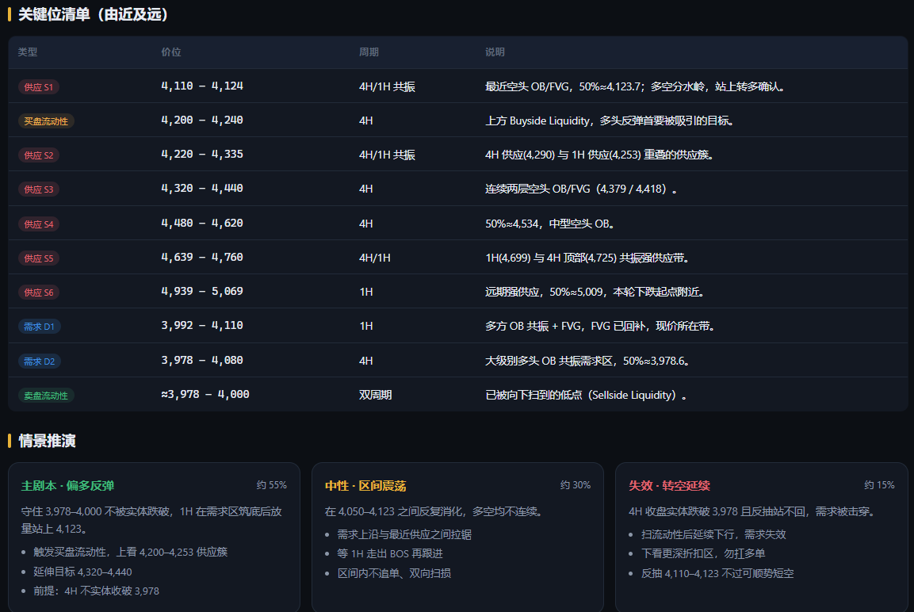The height and width of the screenshot is (612, 914).
Task: Click the 需求 D2 tag
Action: (x=39, y=361)
